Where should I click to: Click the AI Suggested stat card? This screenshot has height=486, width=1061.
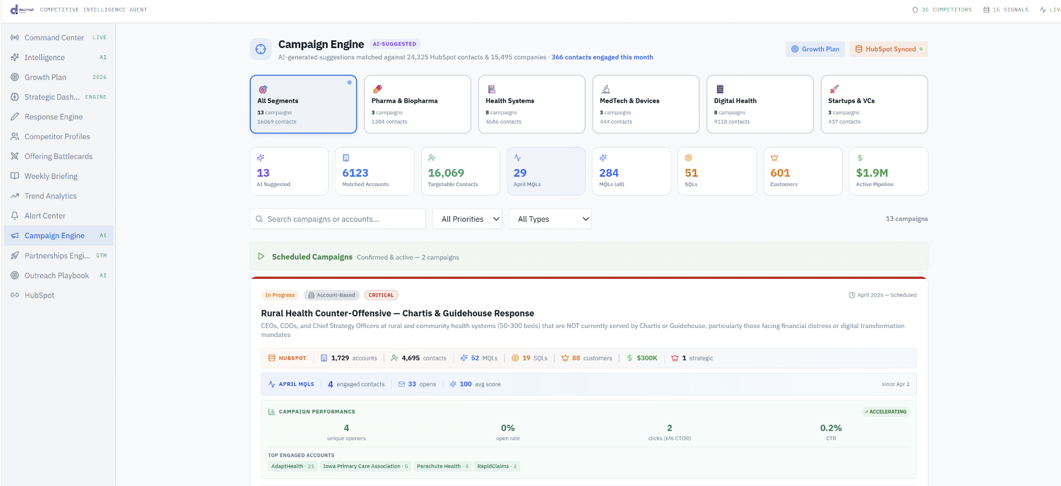tap(289, 171)
